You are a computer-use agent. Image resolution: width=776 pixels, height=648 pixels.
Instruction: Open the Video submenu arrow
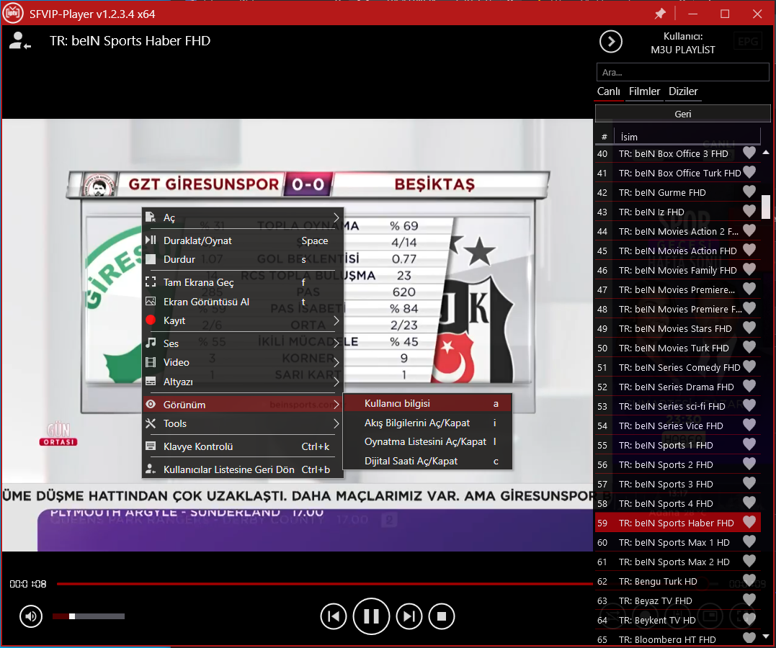pos(336,362)
